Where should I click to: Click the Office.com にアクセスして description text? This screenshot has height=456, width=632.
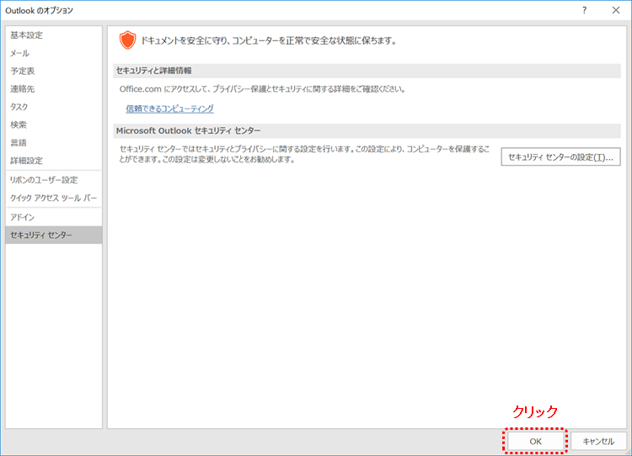[262, 89]
